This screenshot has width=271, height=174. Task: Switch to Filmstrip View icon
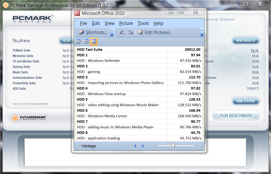click(x=86, y=42)
